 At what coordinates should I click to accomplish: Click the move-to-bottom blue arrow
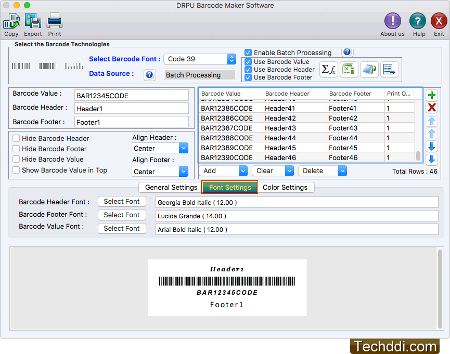click(x=432, y=159)
